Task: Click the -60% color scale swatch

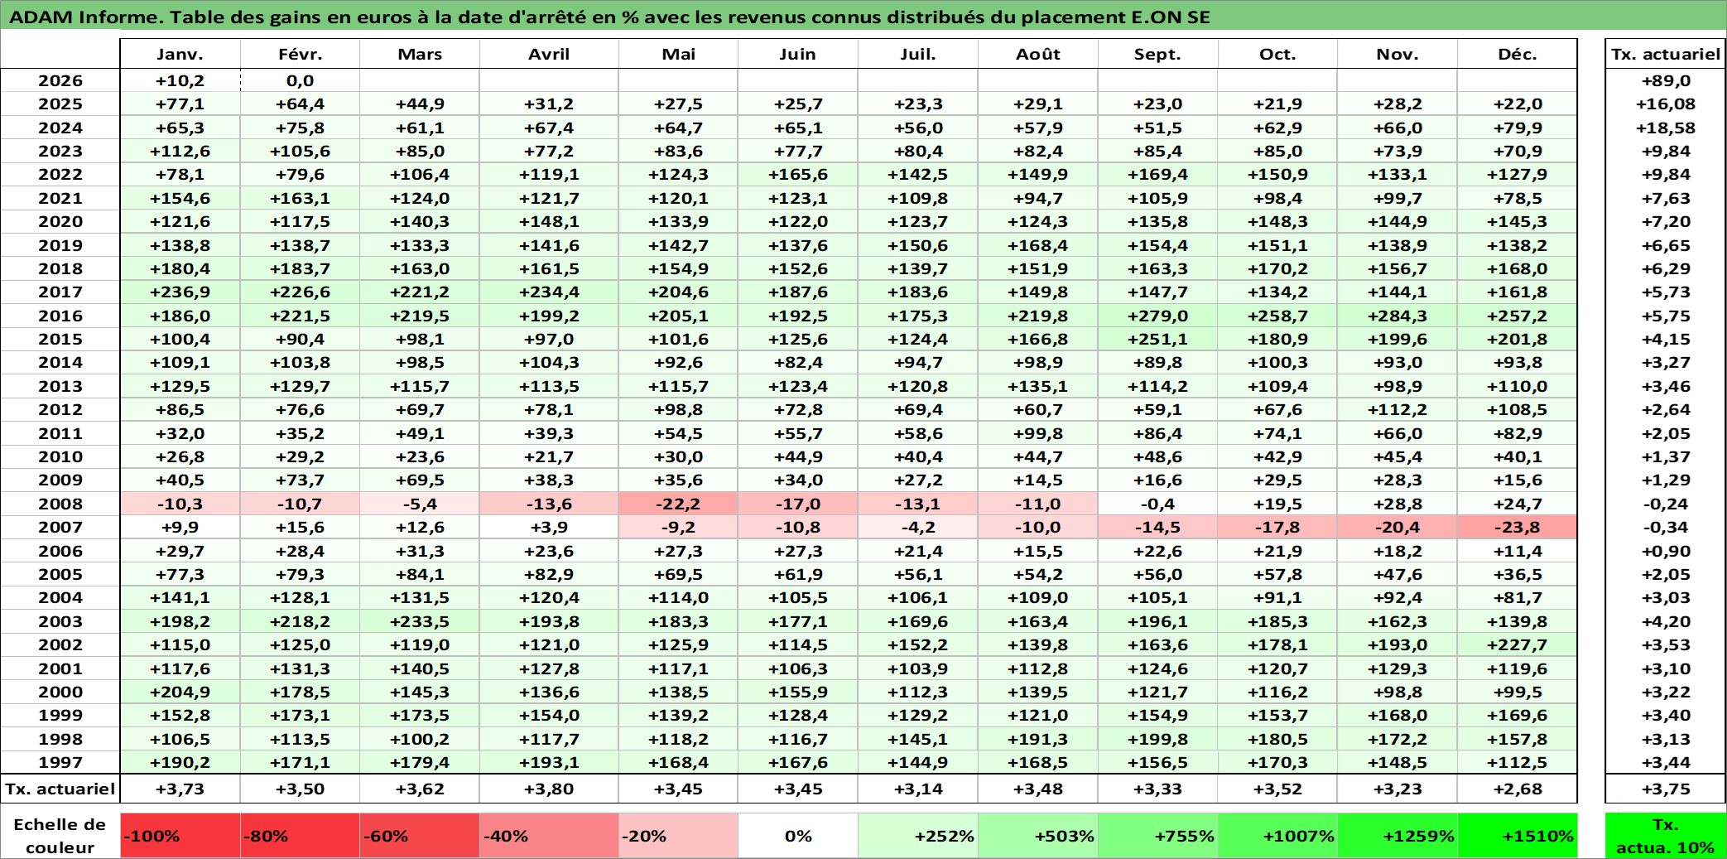Action: pos(420,836)
